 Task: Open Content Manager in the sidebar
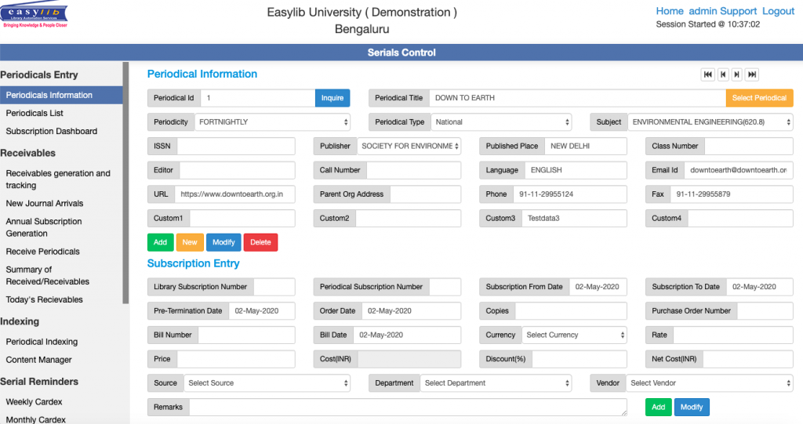[x=38, y=360]
